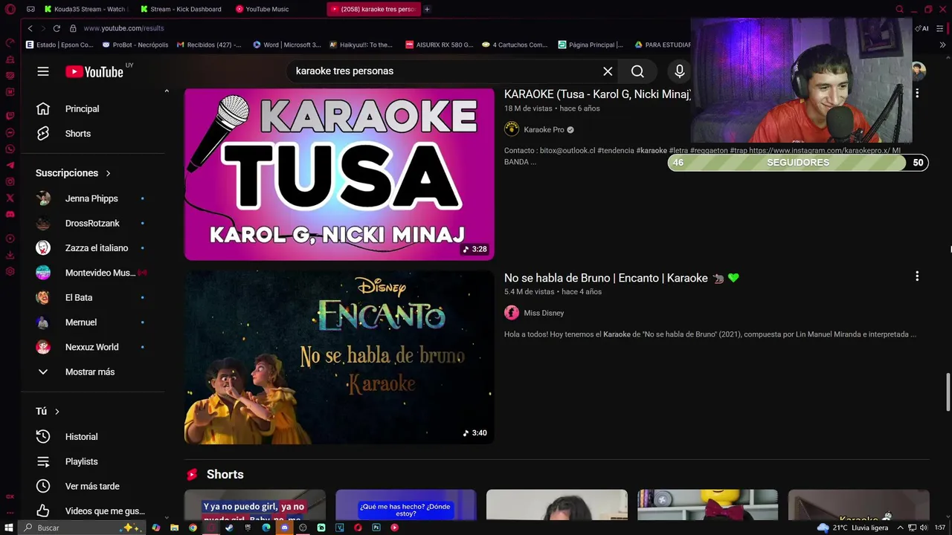
Task: Open more options for No se habla de Bruno
Action: (x=917, y=276)
